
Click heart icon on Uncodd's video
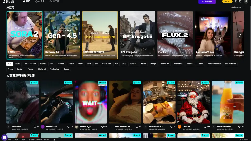(x=206, y=127)
